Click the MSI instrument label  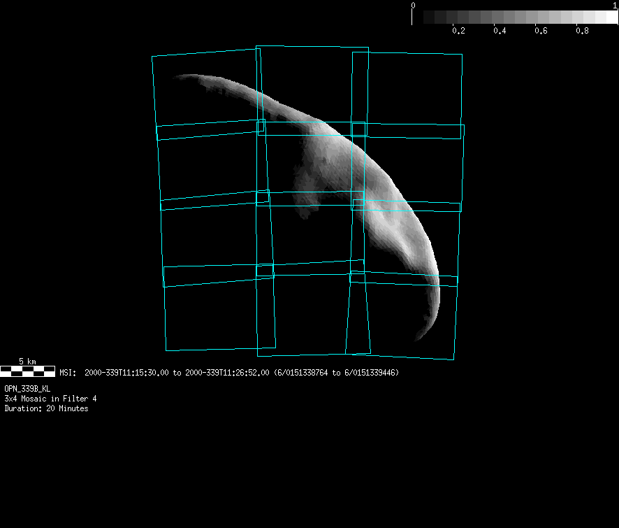pos(68,373)
